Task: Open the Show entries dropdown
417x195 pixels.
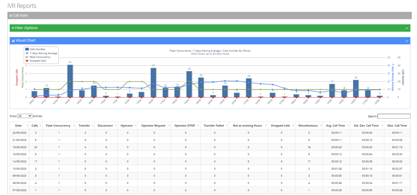Action: click(x=25, y=116)
